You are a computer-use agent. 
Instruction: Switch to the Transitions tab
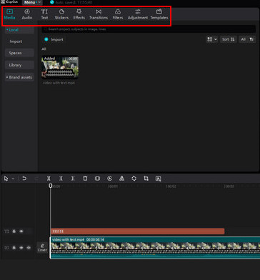tap(99, 14)
